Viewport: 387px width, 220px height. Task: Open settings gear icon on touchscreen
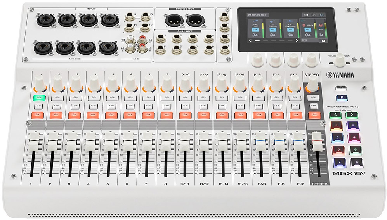[306, 15]
